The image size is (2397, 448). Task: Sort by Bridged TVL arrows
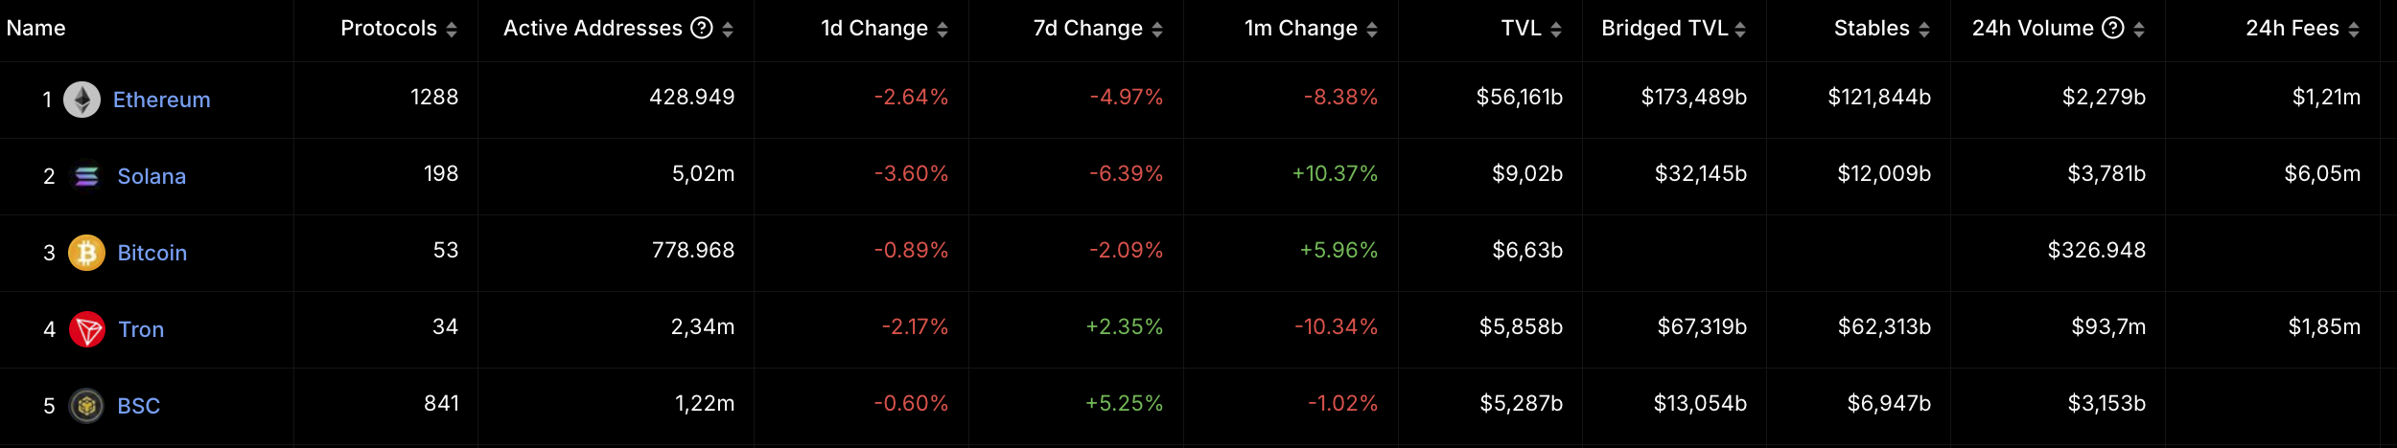[x=1740, y=30]
